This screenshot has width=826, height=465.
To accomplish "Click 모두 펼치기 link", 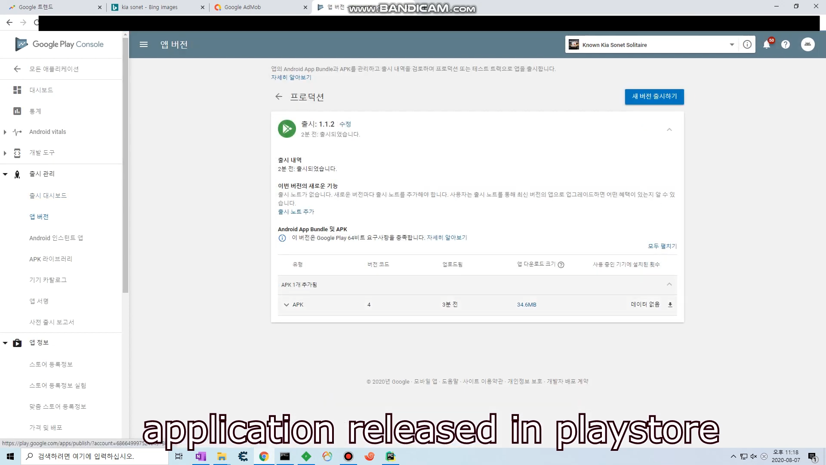I will click(662, 246).
